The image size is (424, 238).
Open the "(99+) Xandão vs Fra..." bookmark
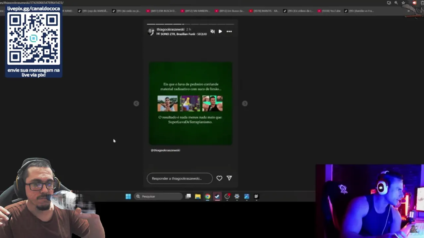pyautogui.click(x=359, y=11)
